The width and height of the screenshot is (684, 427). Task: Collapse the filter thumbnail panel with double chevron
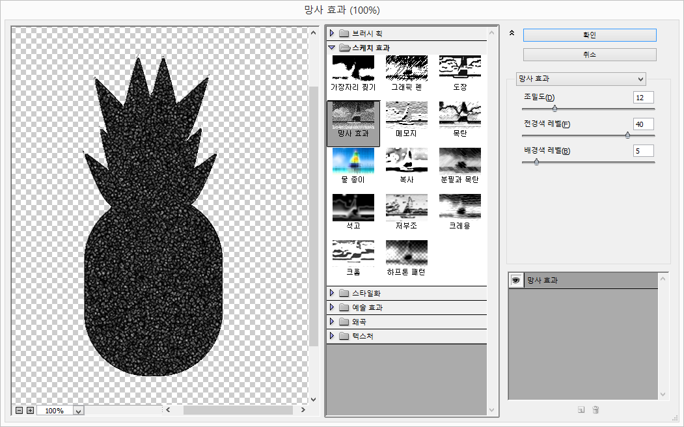(512, 33)
